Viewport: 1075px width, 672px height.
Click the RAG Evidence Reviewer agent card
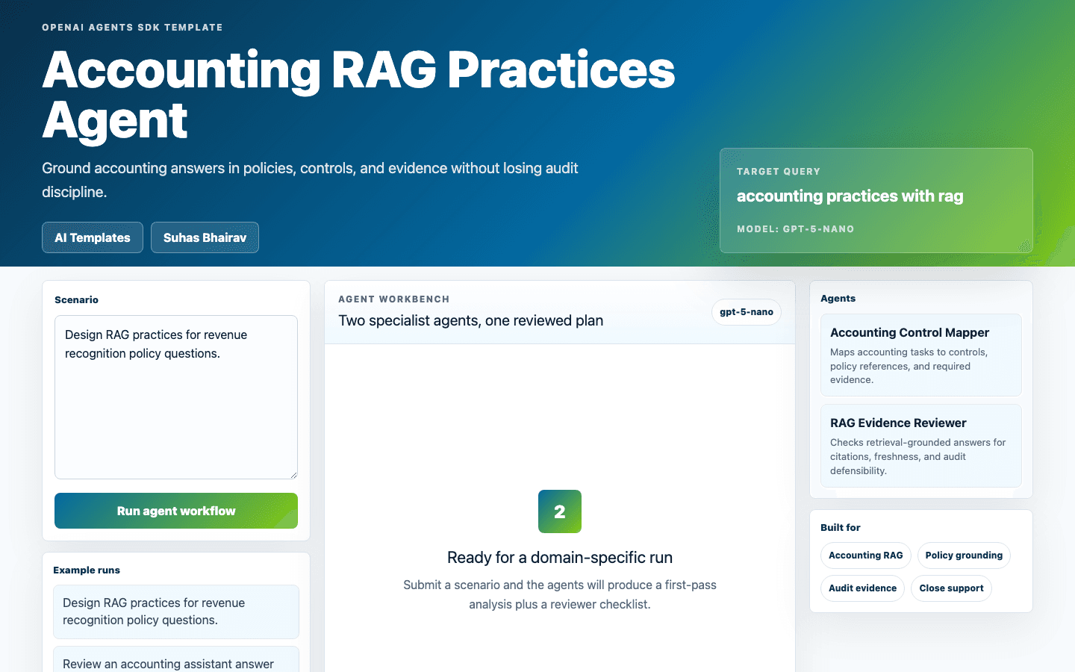tap(921, 446)
